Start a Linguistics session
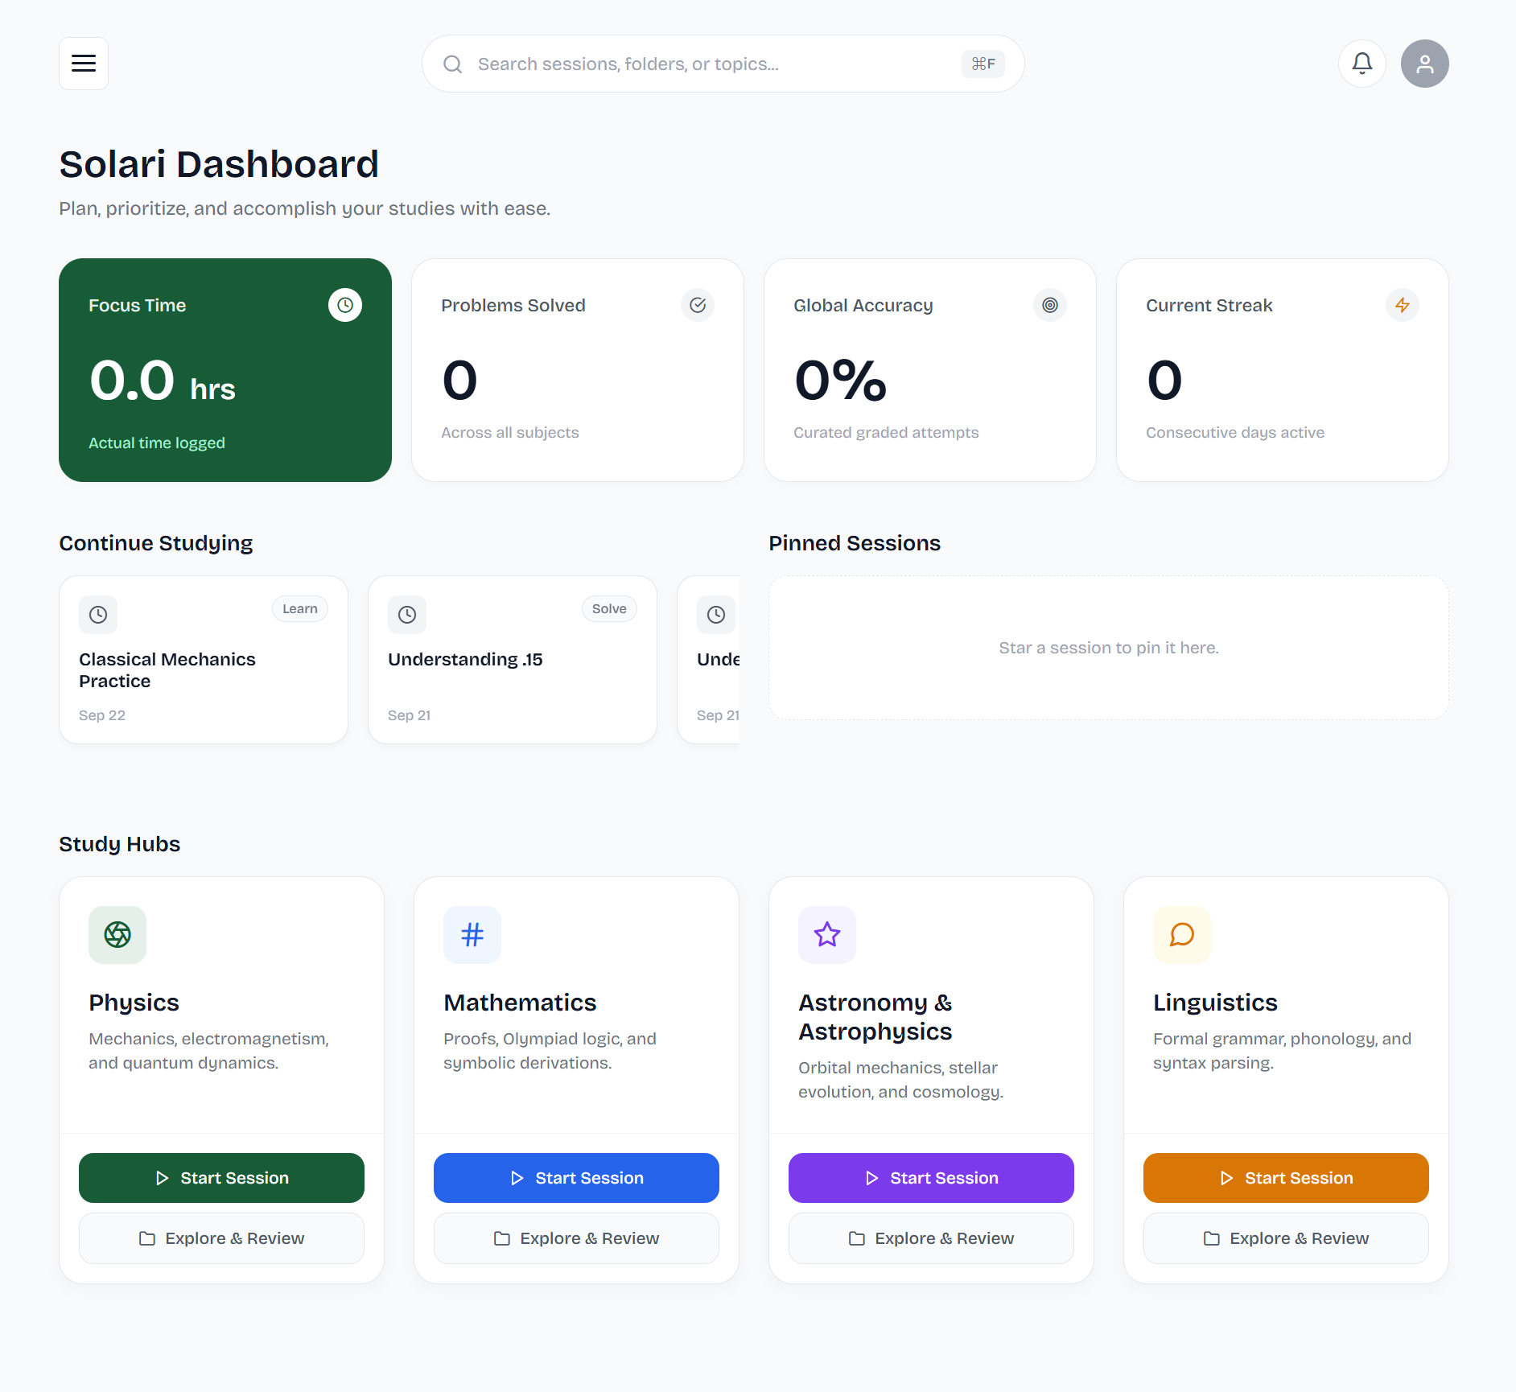This screenshot has width=1516, height=1392. coord(1286,1178)
